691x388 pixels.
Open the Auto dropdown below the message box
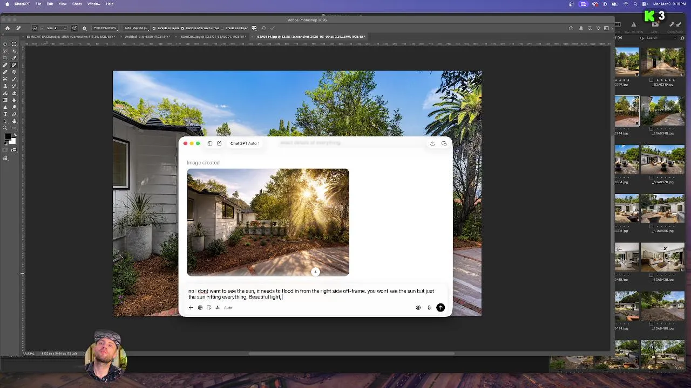pos(228,308)
